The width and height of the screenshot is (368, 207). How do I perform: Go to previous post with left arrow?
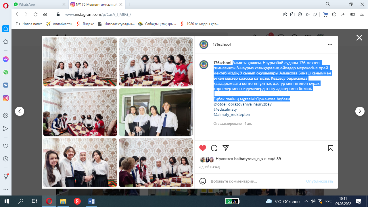click(20, 111)
